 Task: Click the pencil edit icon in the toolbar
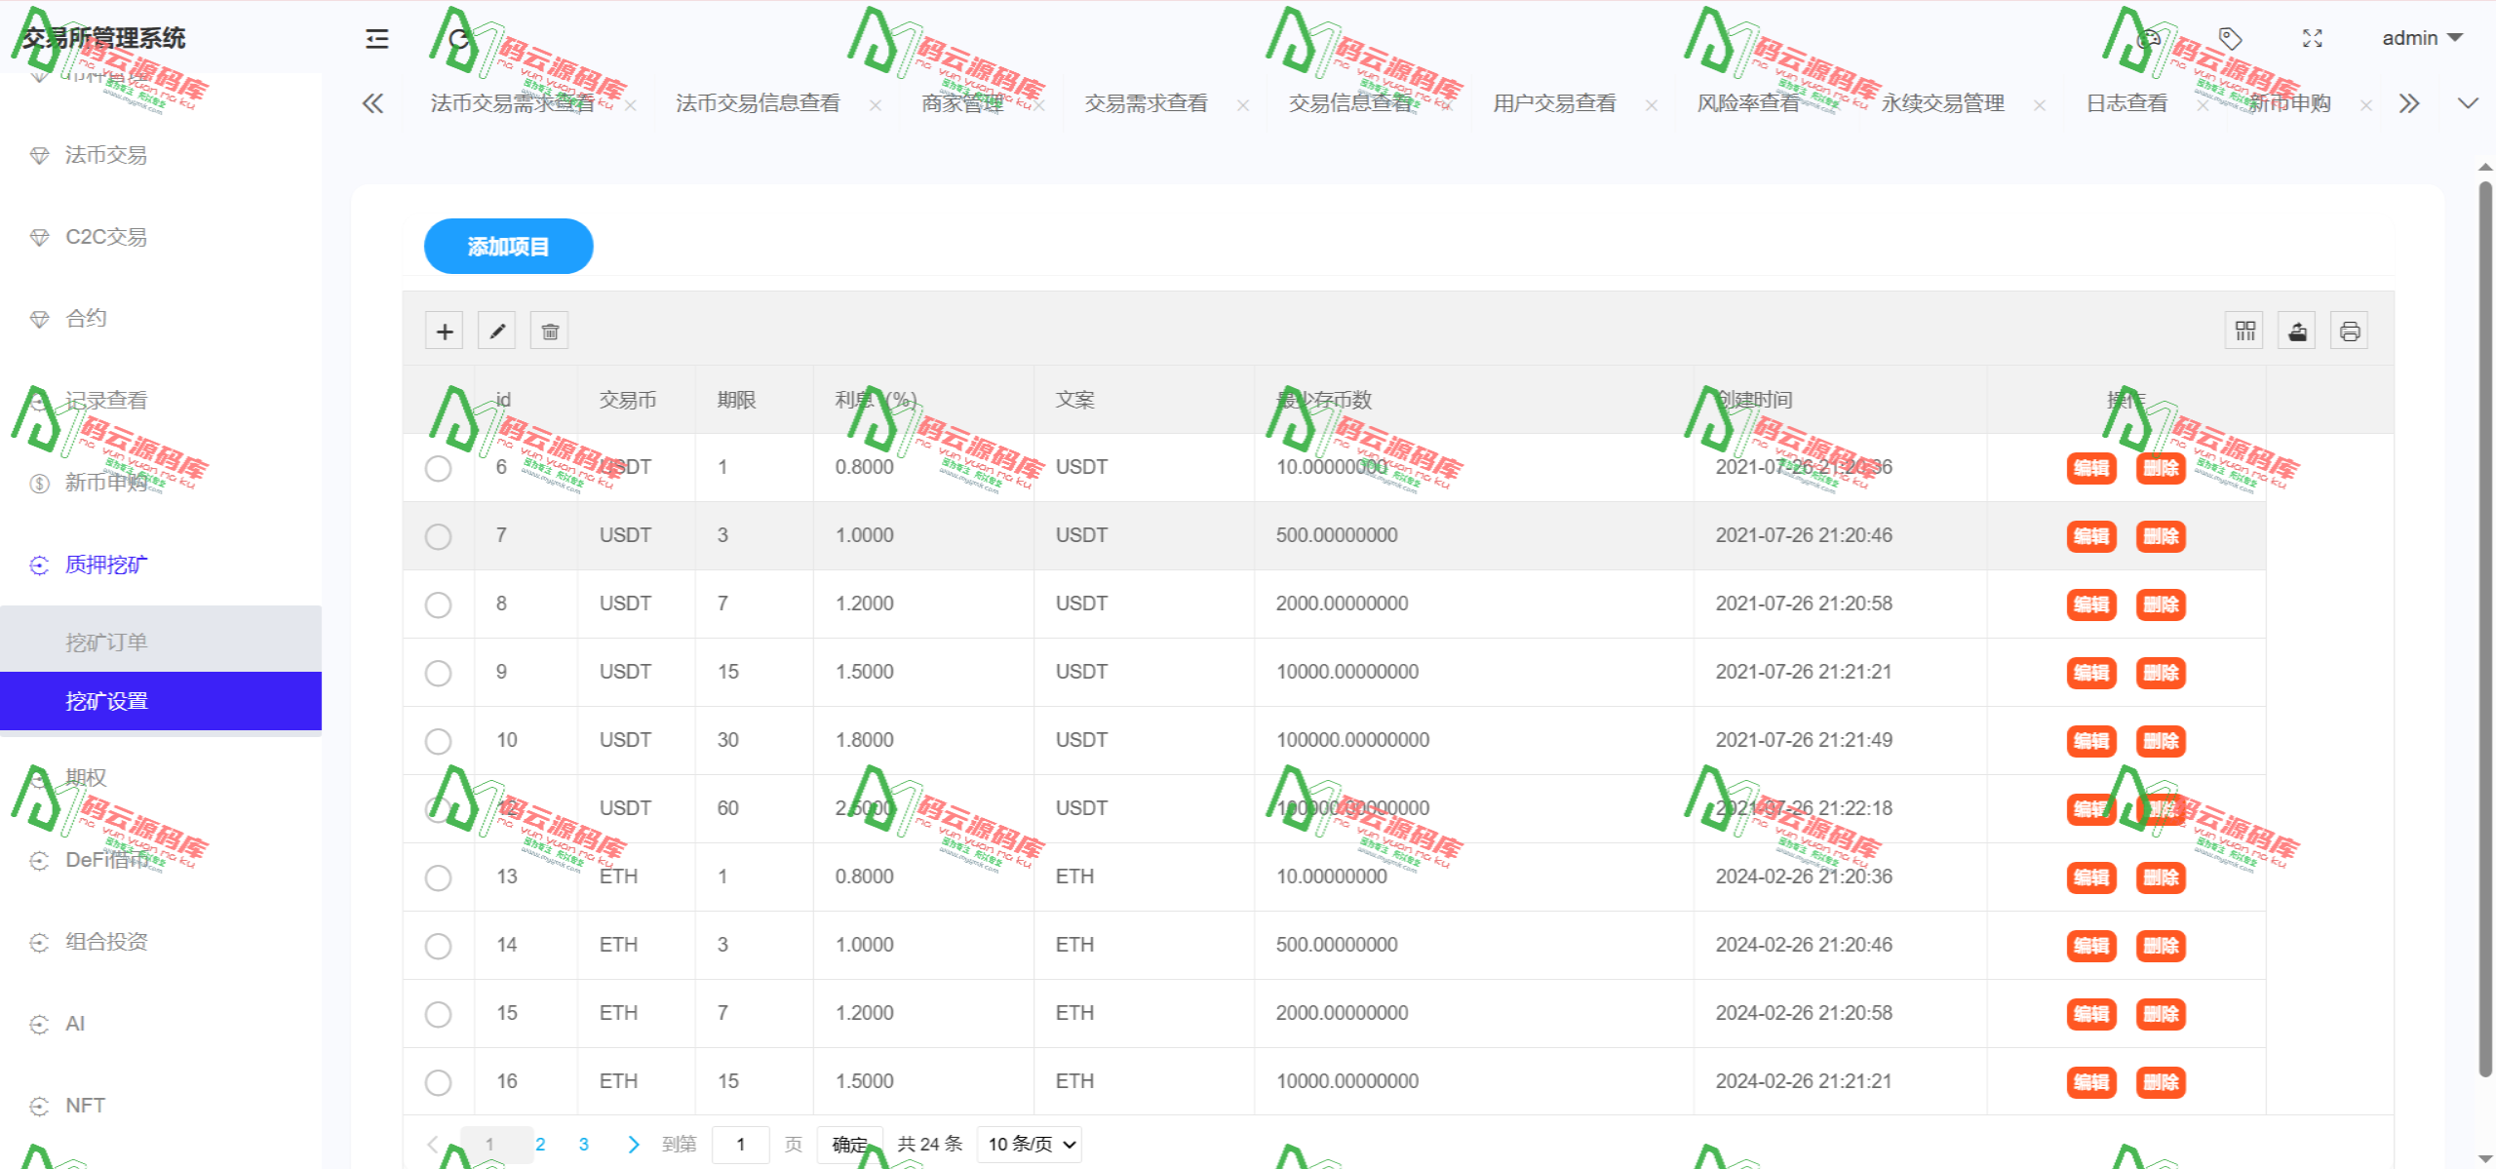pos(496,330)
